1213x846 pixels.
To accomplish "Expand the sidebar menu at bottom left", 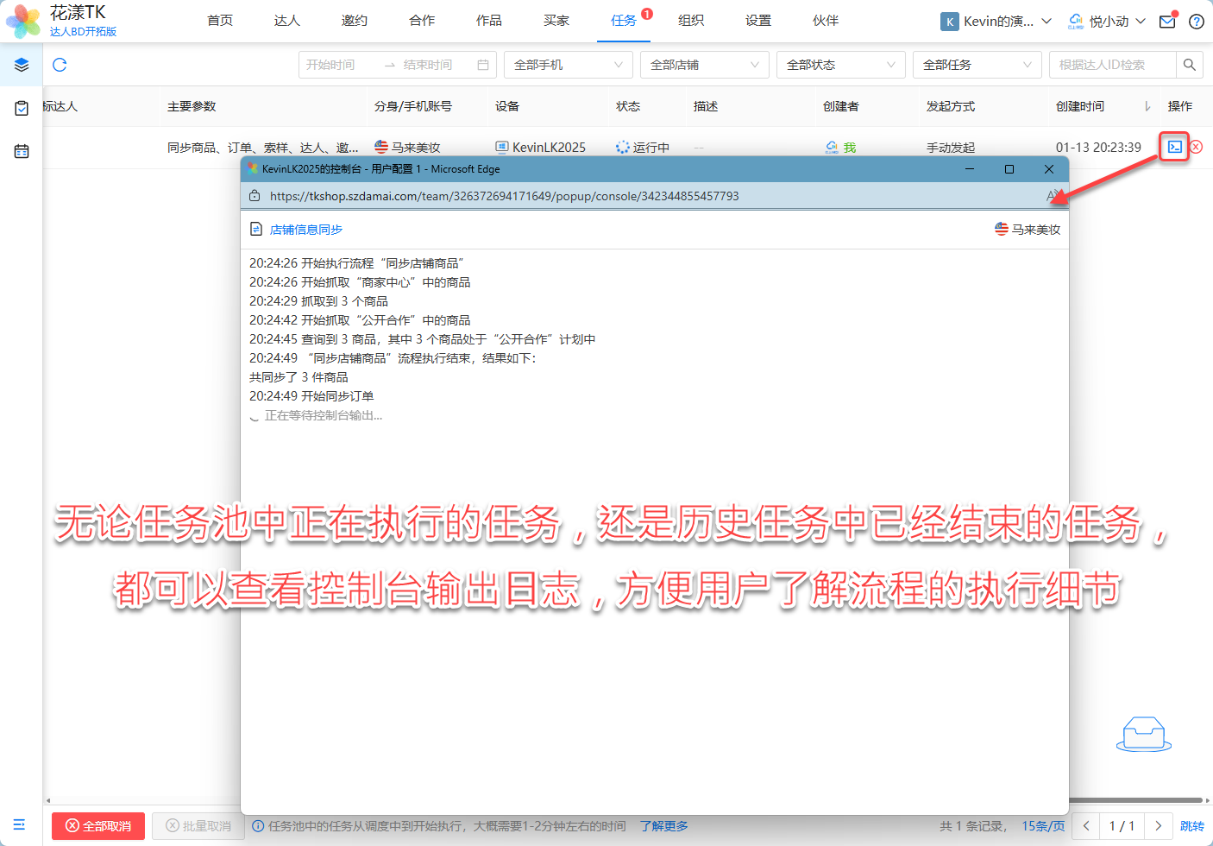I will pyautogui.click(x=20, y=825).
